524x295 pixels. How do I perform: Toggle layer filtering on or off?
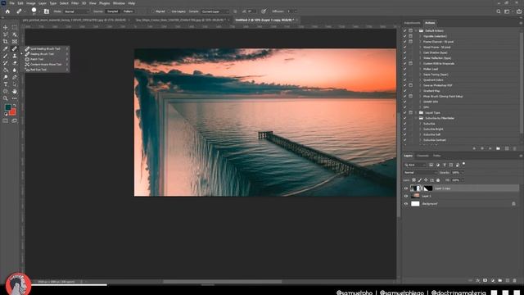click(x=464, y=164)
